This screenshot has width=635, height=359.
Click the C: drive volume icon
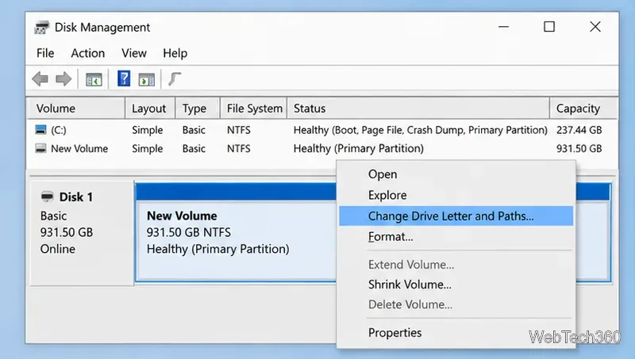[41, 130]
